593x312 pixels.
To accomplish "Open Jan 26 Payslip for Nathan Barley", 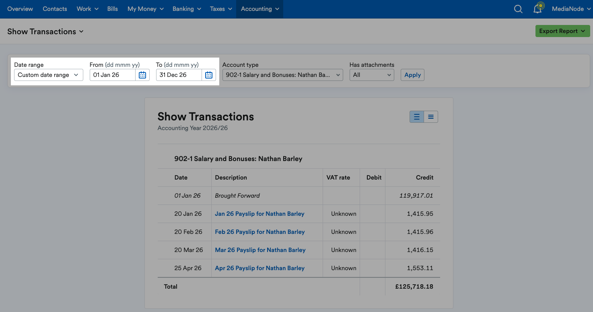I will [x=259, y=214].
